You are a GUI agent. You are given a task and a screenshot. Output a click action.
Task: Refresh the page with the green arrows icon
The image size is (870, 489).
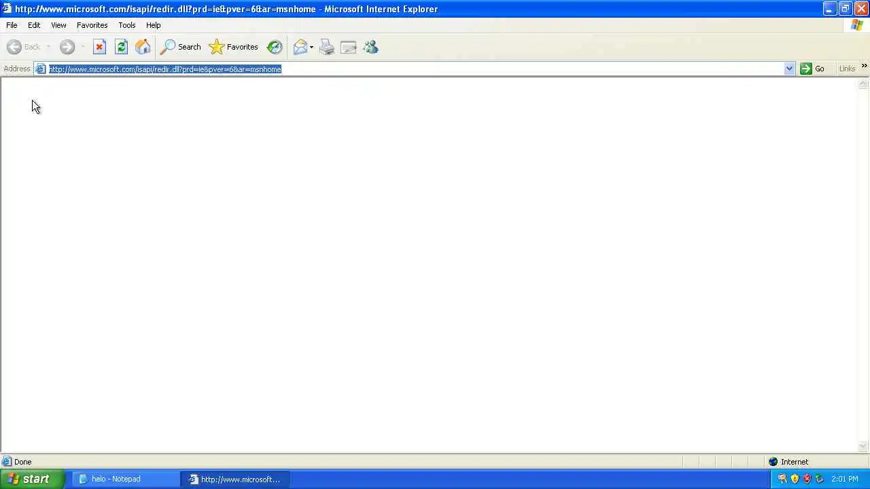point(121,47)
